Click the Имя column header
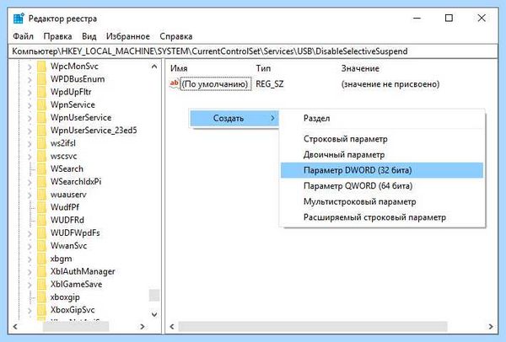Viewport: 506px width, 342px height. pos(179,68)
